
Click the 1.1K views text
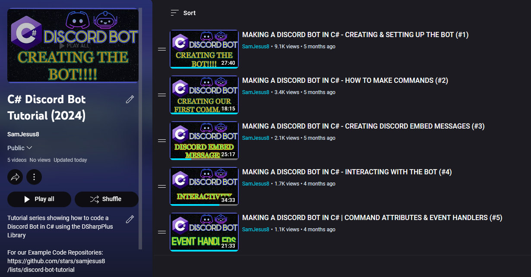(x=287, y=230)
